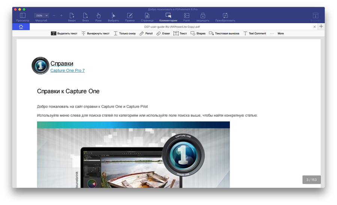Open the 233% zoom level dropdown
The width and height of the screenshot is (337, 205).
click(x=42, y=15)
